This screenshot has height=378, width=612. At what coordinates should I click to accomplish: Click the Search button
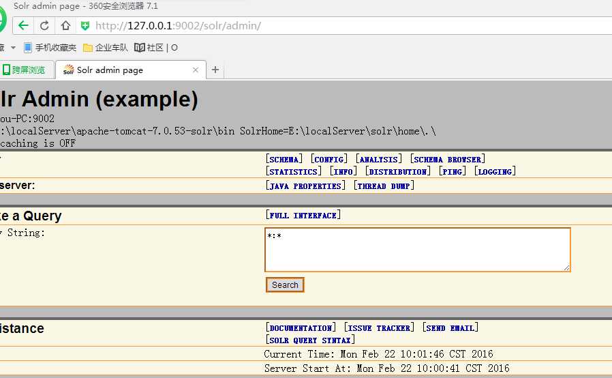285,285
